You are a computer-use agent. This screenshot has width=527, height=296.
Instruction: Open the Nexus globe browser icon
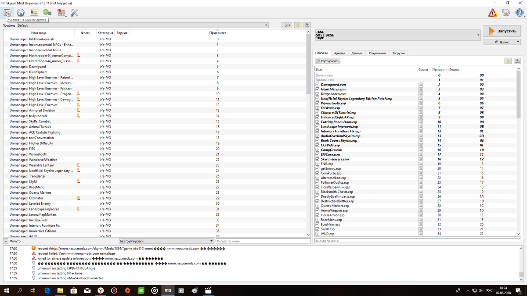click(21, 12)
